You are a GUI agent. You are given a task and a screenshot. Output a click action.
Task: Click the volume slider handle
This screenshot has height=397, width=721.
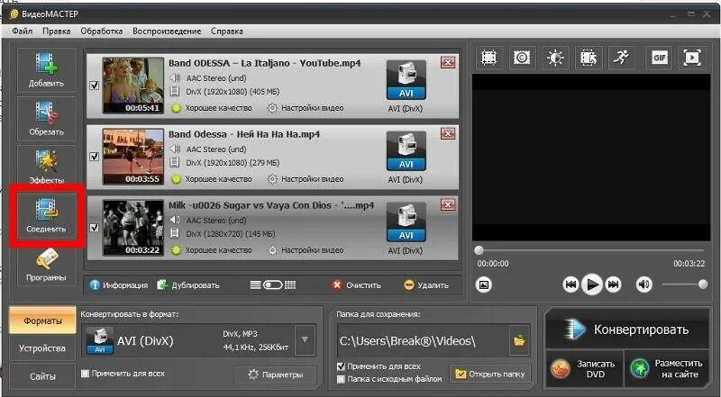pyautogui.click(x=703, y=284)
